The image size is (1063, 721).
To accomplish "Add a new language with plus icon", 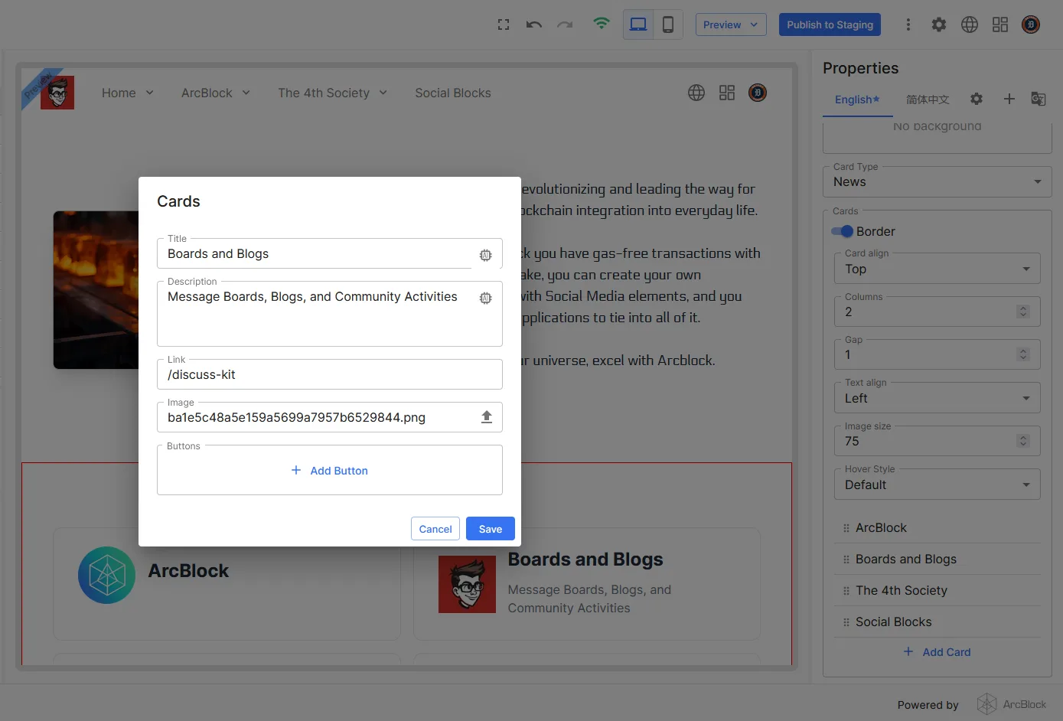I will (x=1009, y=99).
